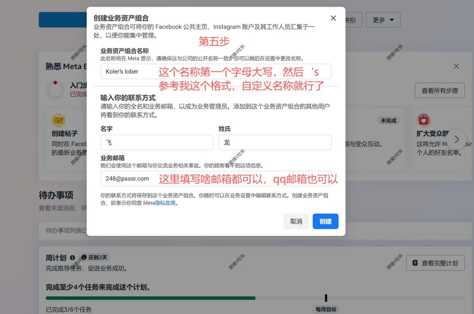Open the 隐私政策 link
Screen dimensions: 474x314
tap(165, 203)
